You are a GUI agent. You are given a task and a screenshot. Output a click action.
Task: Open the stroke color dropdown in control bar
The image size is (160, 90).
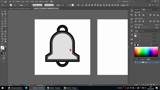point(17,5)
